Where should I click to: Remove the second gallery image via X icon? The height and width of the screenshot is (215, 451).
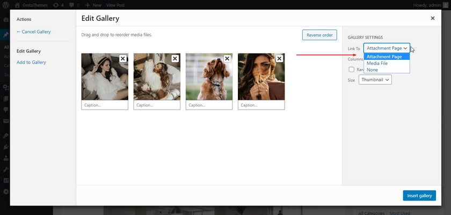pos(175,59)
